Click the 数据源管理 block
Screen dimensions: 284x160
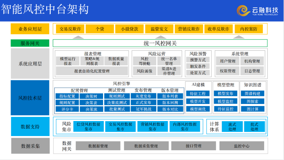(98, 146)
